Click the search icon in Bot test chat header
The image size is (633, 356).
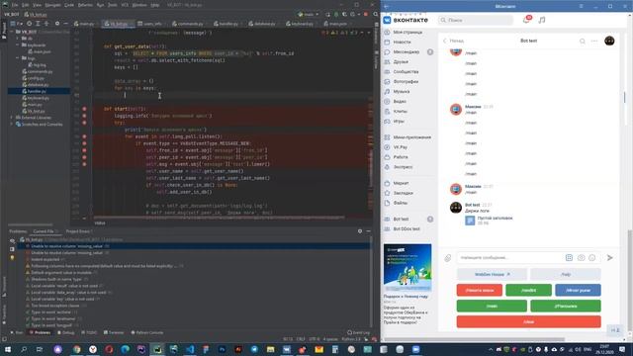tap(583, 41)
